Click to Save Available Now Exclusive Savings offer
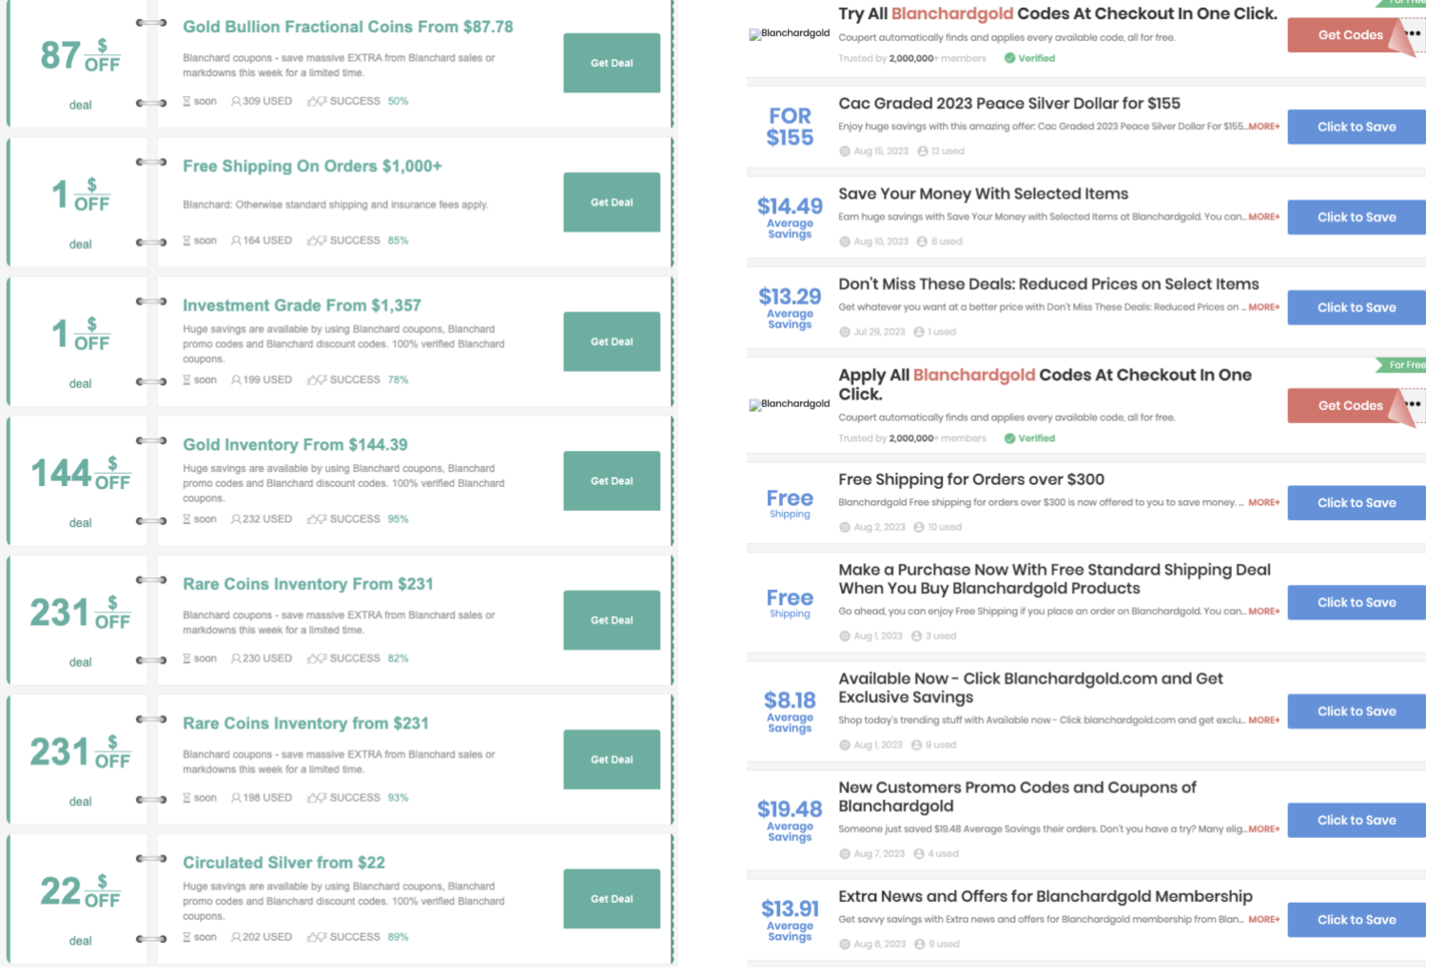The width and height of the screenshot is (1446, 974). click(1357, 711)
